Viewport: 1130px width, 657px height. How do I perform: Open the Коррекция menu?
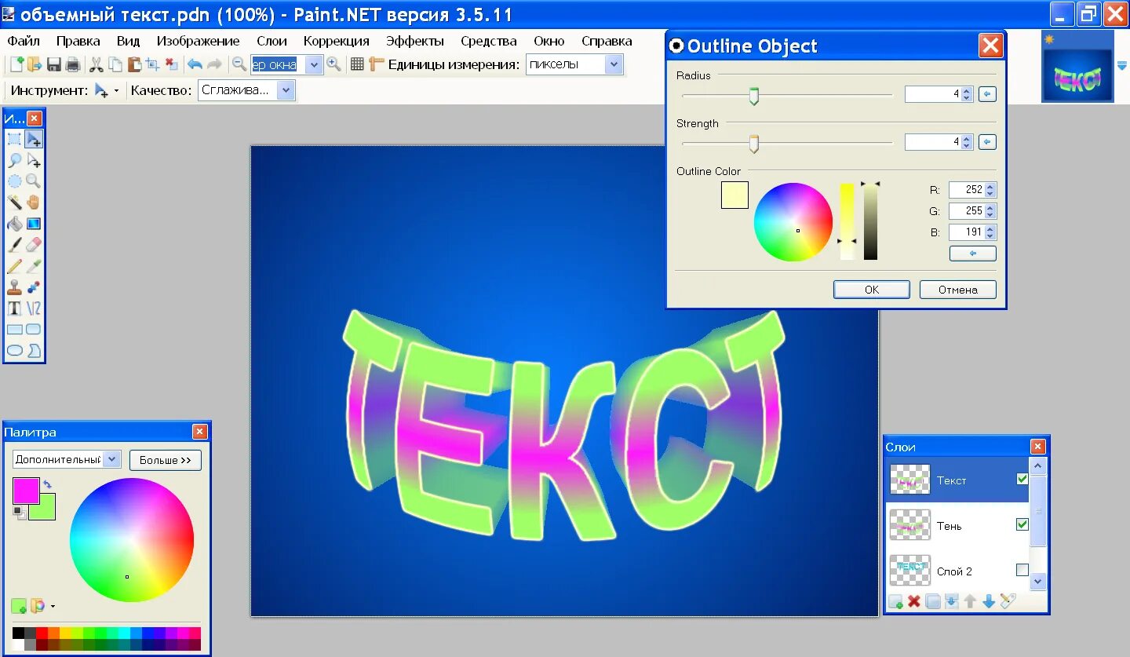coord(336,41)
